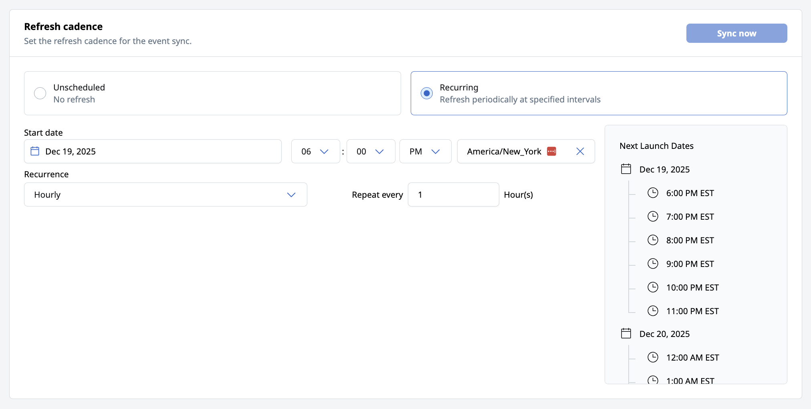Click the Next Launch Dates heading
The image size is (811, 409).
tap(656, 146)
